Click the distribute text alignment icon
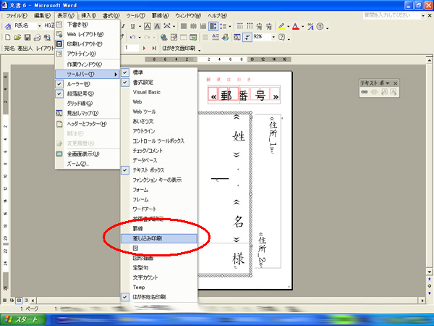This screenshot has height=326, width=434. [x=213, y=26]
